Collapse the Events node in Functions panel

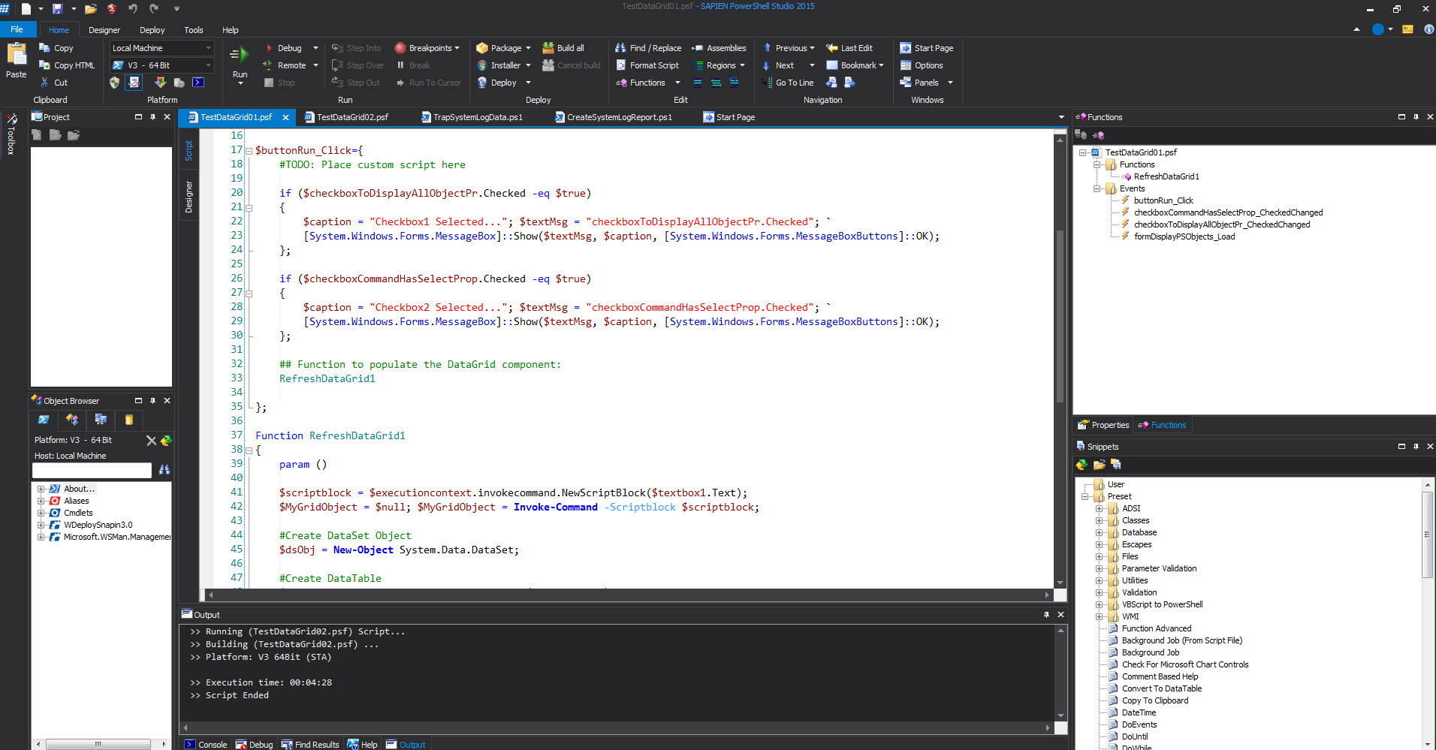(x=1097, y=189)
